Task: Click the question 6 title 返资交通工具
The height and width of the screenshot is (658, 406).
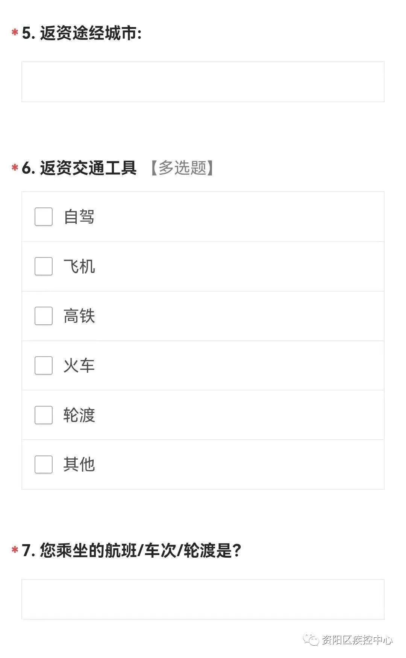Action: (79, 168)
